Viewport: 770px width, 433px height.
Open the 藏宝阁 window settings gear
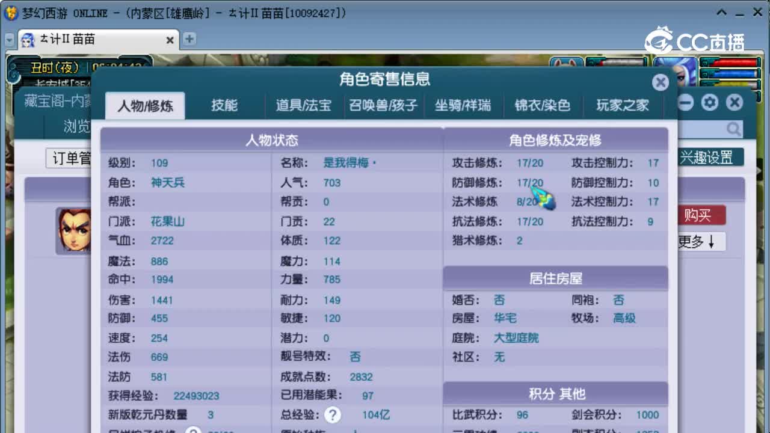(x=710, y=103)
